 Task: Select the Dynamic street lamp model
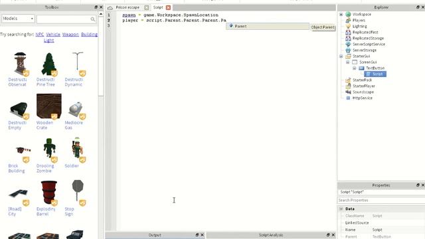coord(78,64)
